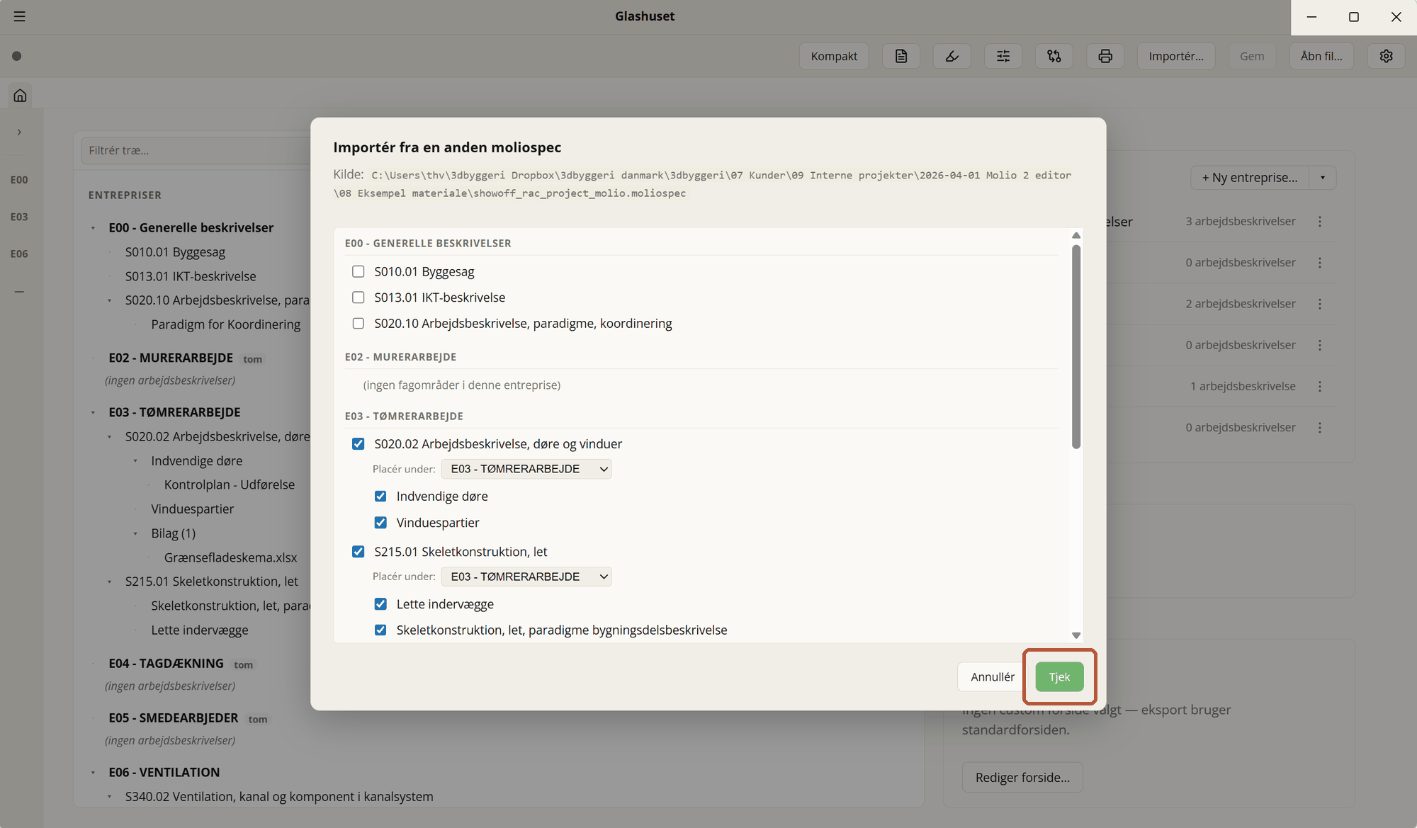Open the gear settings icon
This screenshot has height=828, width=1417.
1387,56
